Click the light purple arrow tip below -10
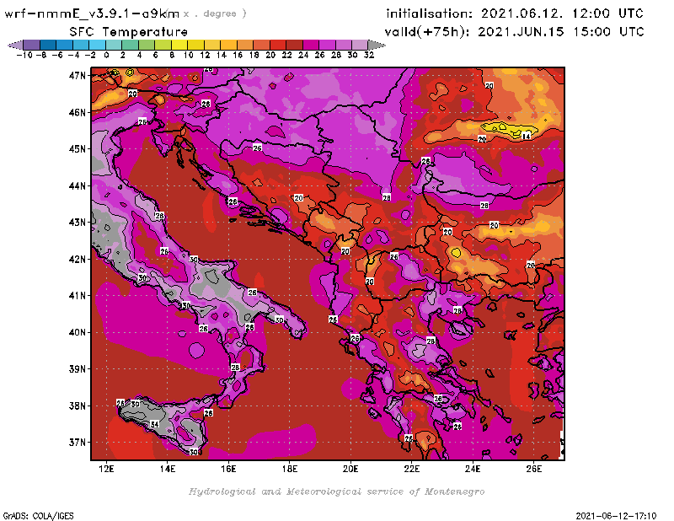 pos(15,46)
